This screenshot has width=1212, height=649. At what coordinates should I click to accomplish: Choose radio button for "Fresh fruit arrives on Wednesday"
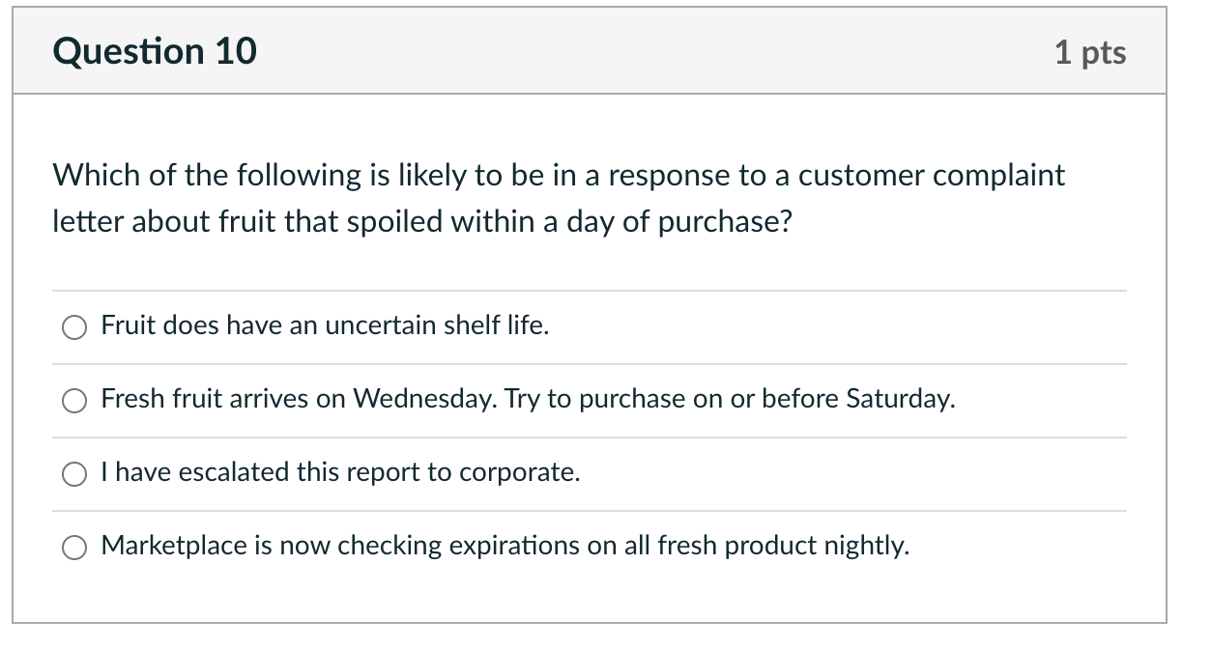[x=75, y=401]
